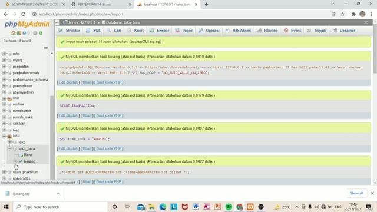This screenshot has width=377, height=212.
Task: Click the phpMyAdmin logo
Action: pyautogui.click(x=27, y=24)
